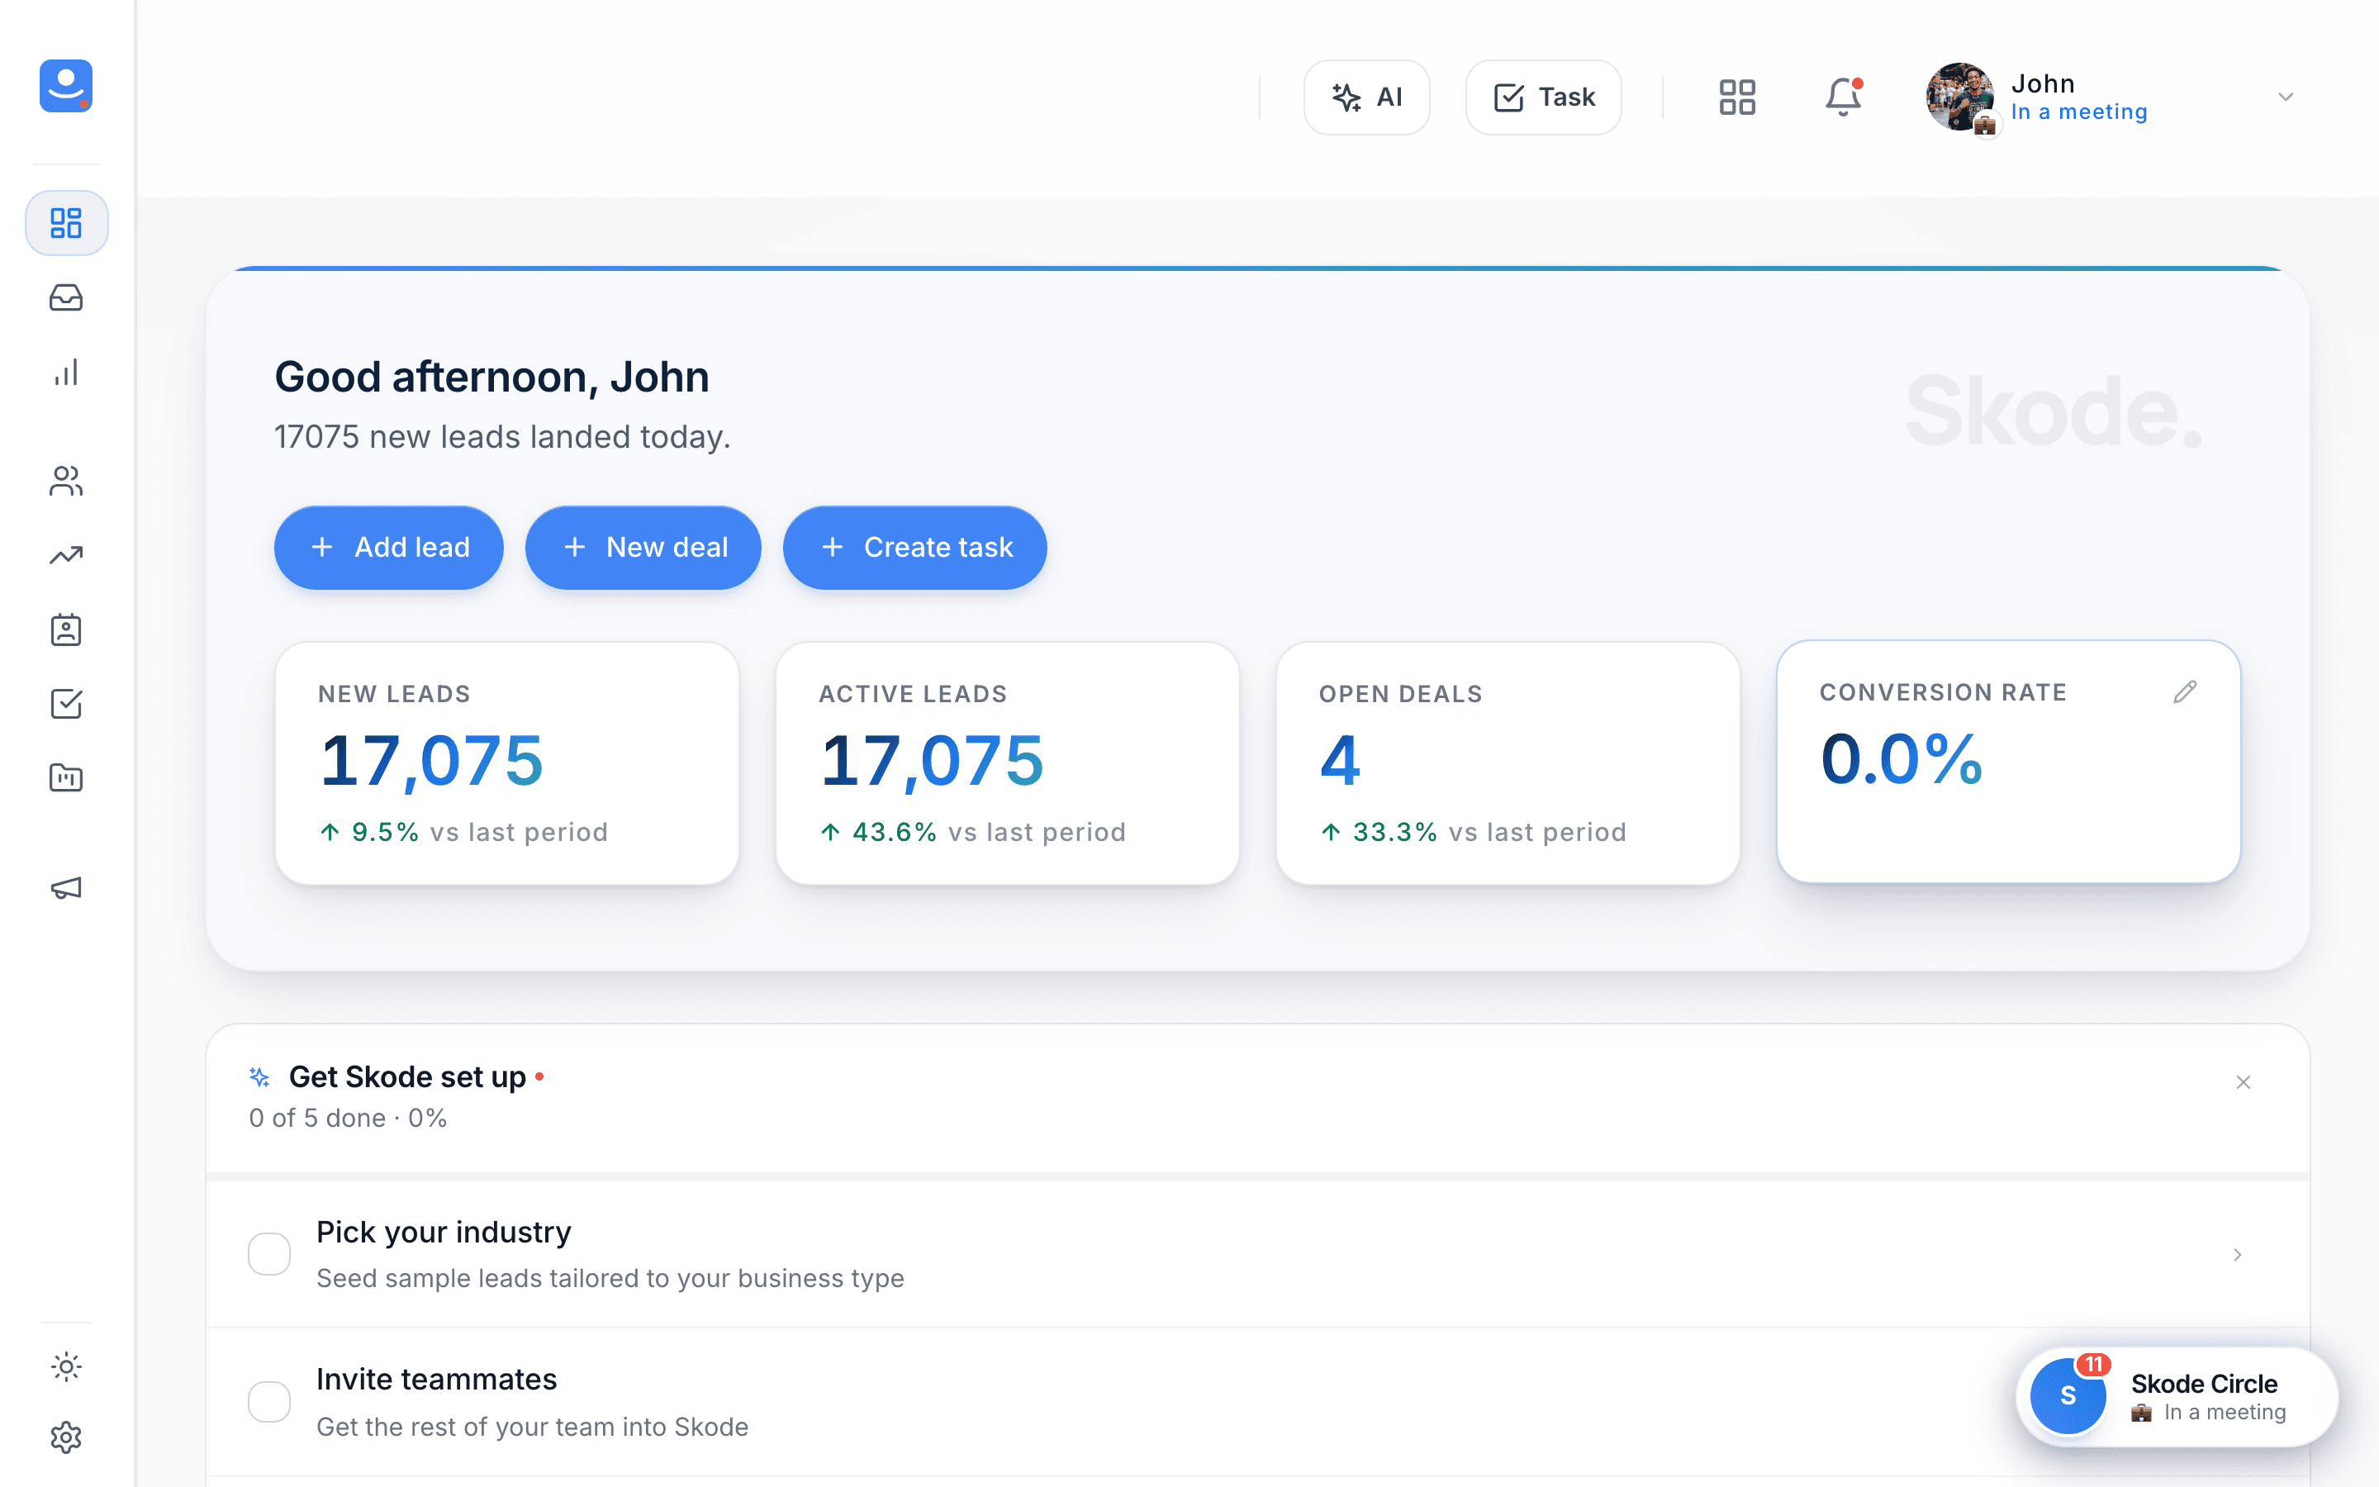The image size is (2379, 1487).
Task: Edit the Conversion Rate card pencil icon
Action: [2184, 692]
